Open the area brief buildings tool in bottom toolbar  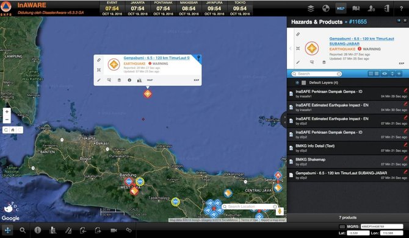click(52, 230)
